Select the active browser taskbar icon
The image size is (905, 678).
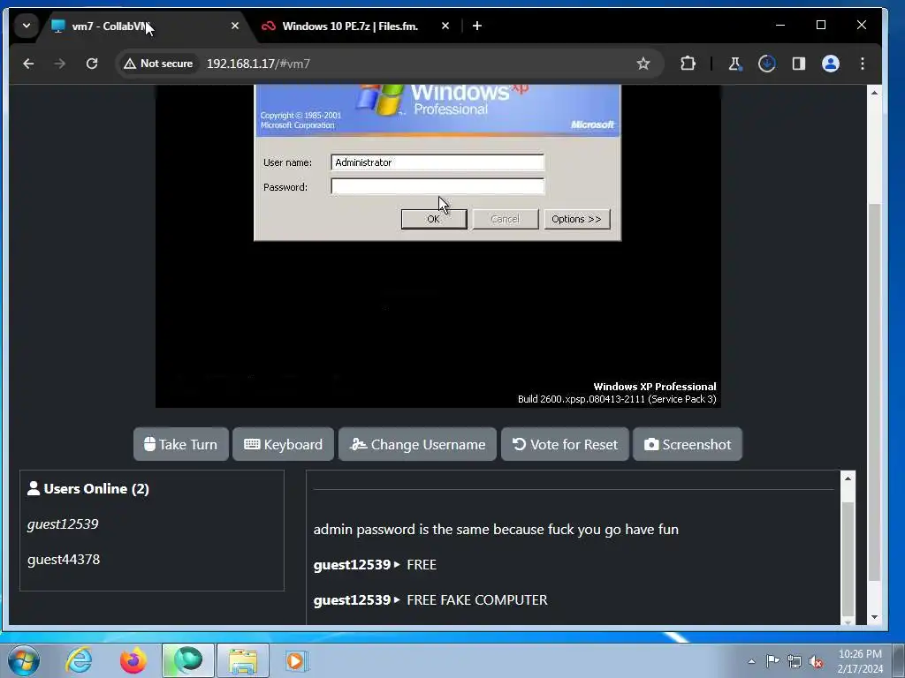(x=188, y=660)
